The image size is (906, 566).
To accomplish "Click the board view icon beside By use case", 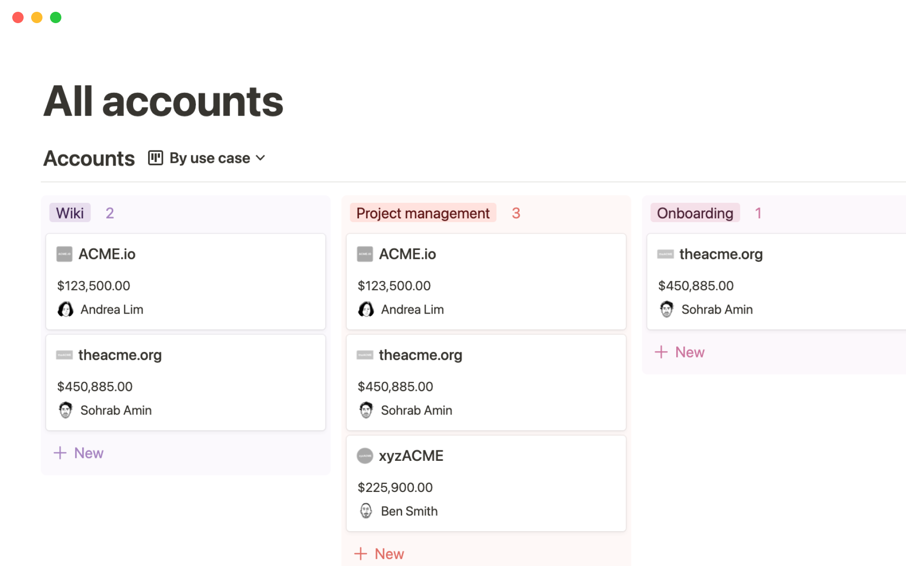I will 155,158.
